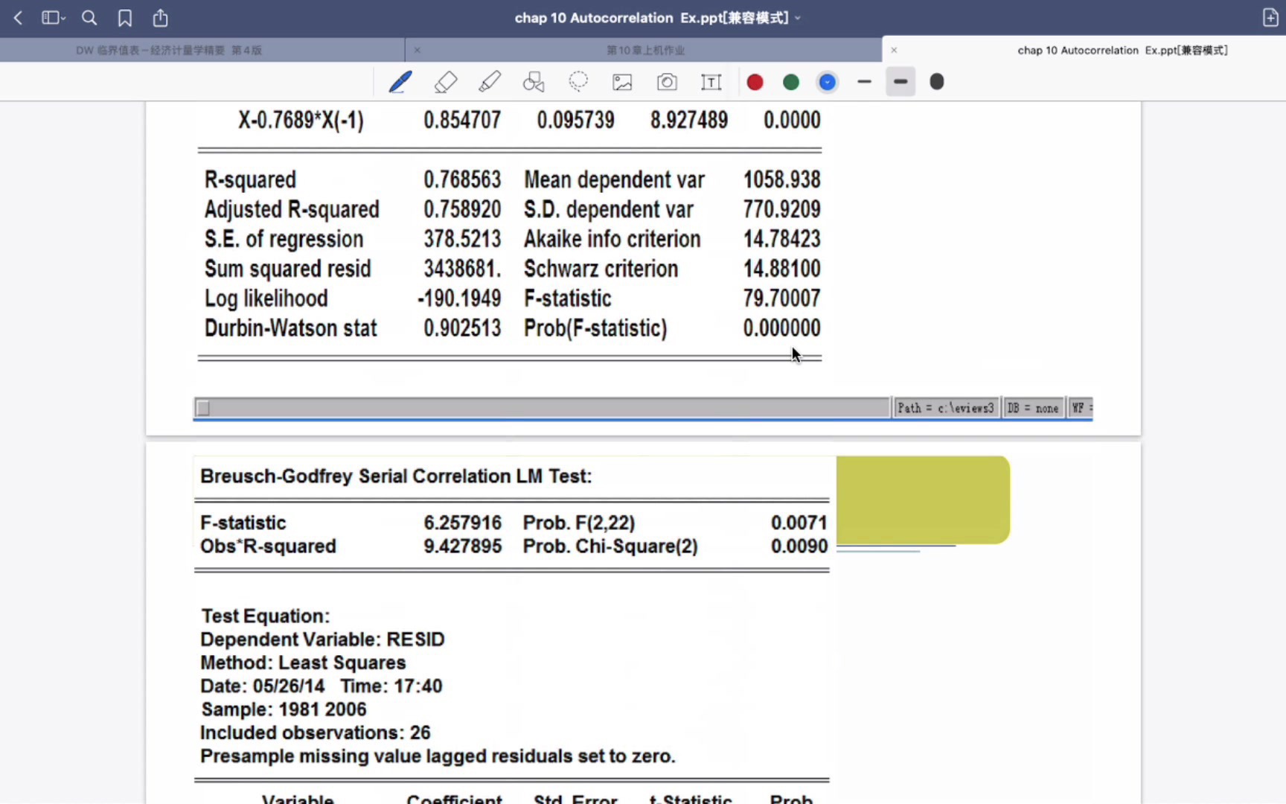The image size is (1286, 804).
Task: Click Prob. Chi-Square(2) value 0.0090
Action: (799, 546)
